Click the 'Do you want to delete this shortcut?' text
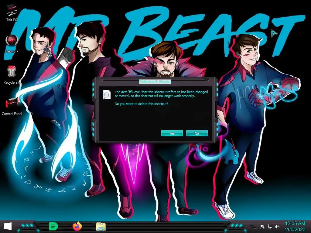The height and width of the screenshot is (233, 311). click(x=142, y=104)
